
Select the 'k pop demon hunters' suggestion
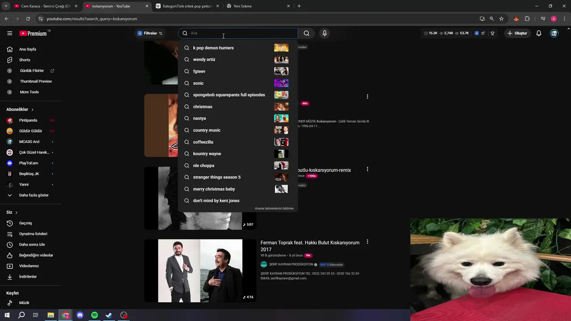[x=238, y=48]
